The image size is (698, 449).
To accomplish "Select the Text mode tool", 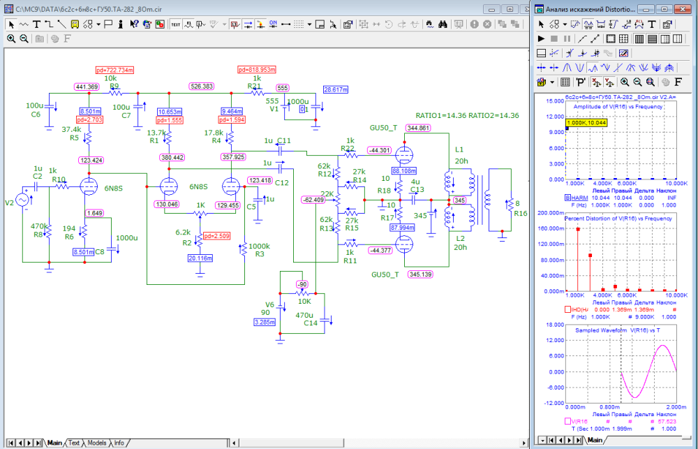I will click(36, 24).
